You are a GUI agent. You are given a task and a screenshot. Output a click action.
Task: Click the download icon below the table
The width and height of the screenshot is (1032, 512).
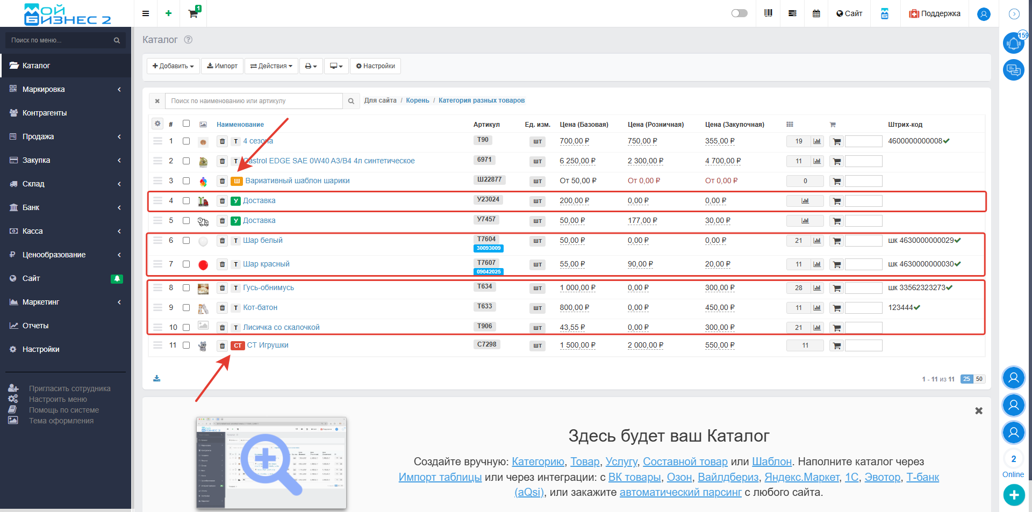click(156, 379)
